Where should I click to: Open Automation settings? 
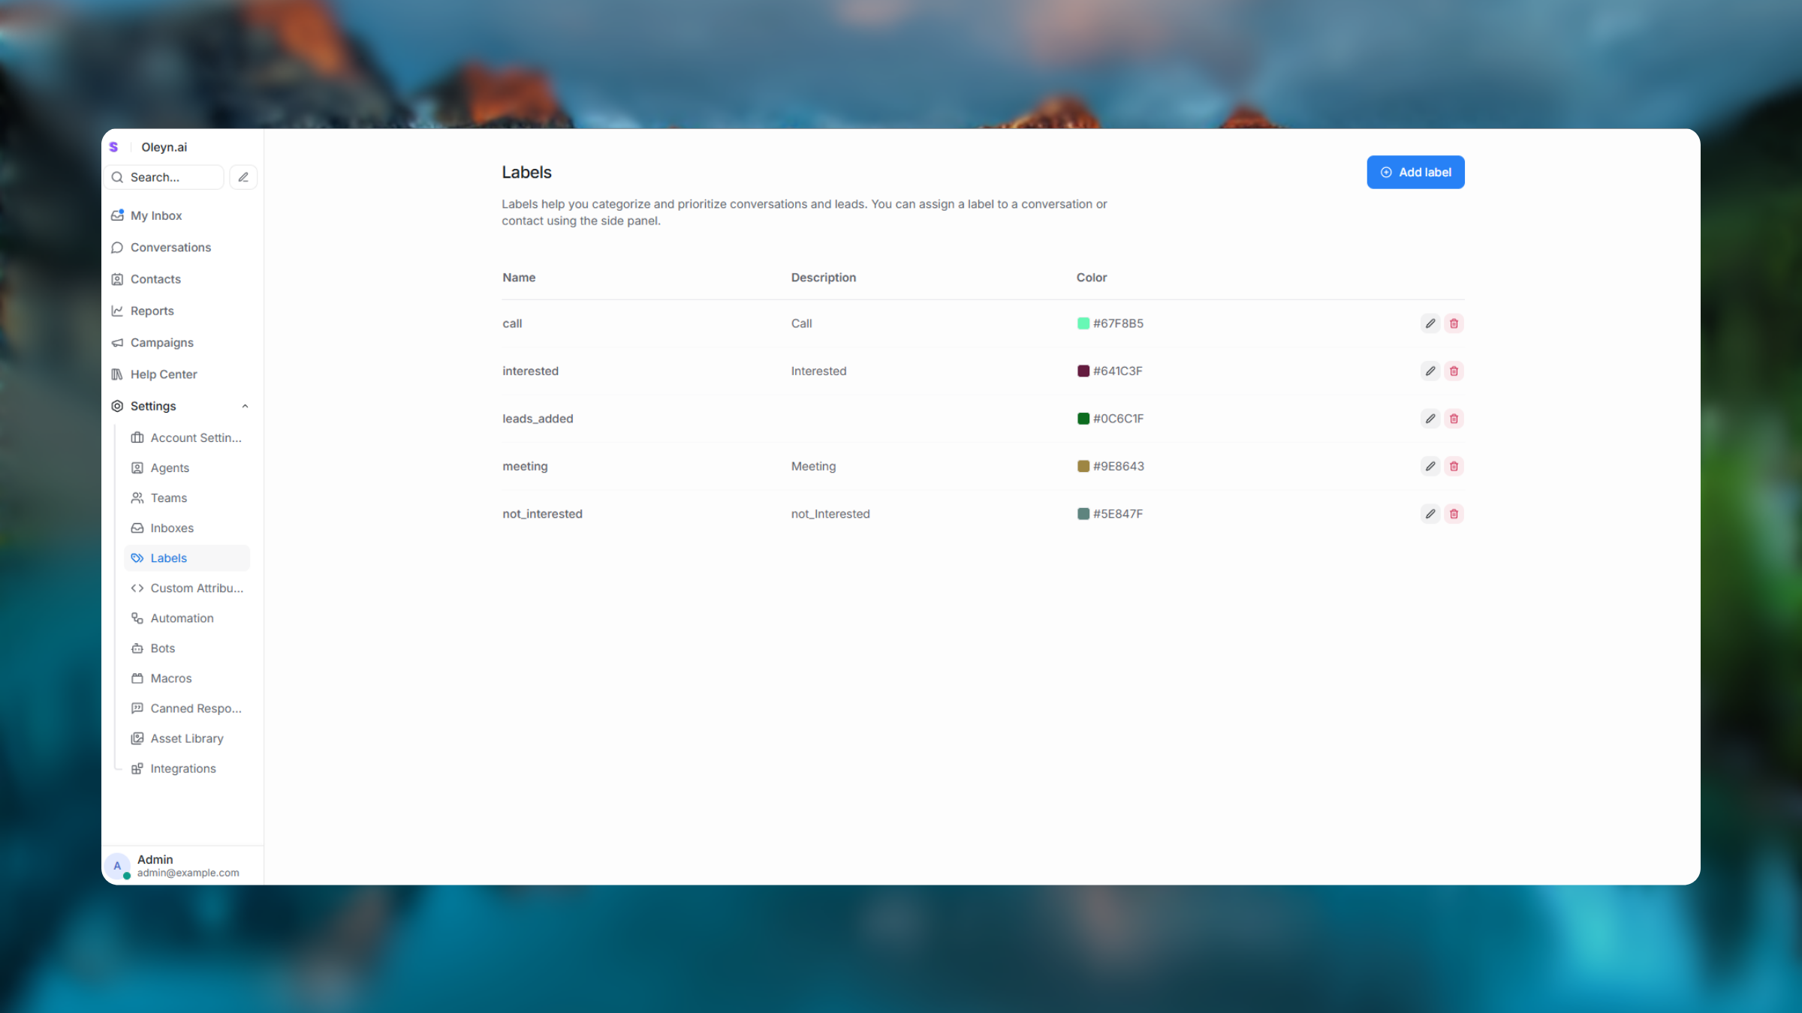[182, 618]
